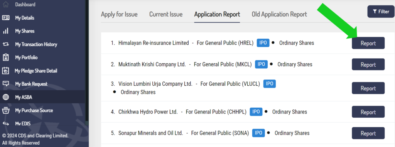Click the My Details ID card icon
This screenshot has height=147, width=395.
click(x=5, y=18)
